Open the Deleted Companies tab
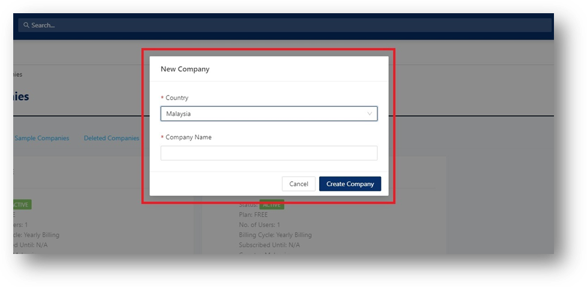587x287 pixels. click(112, 138)
